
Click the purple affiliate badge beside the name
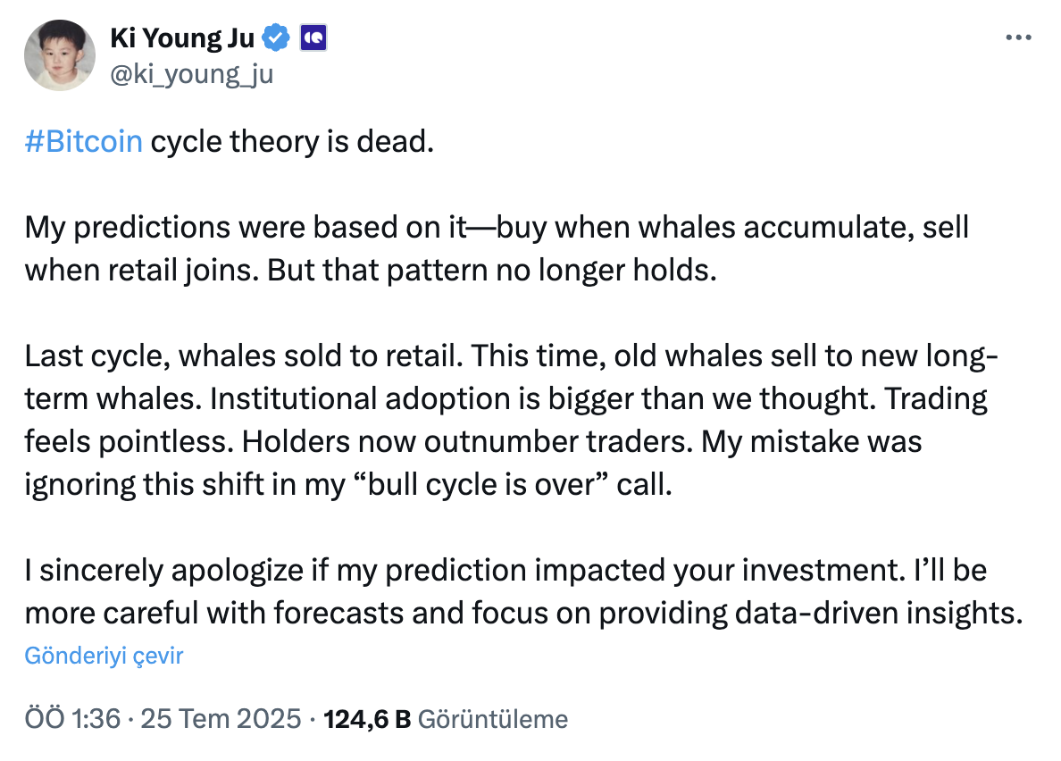pos(313,38)
